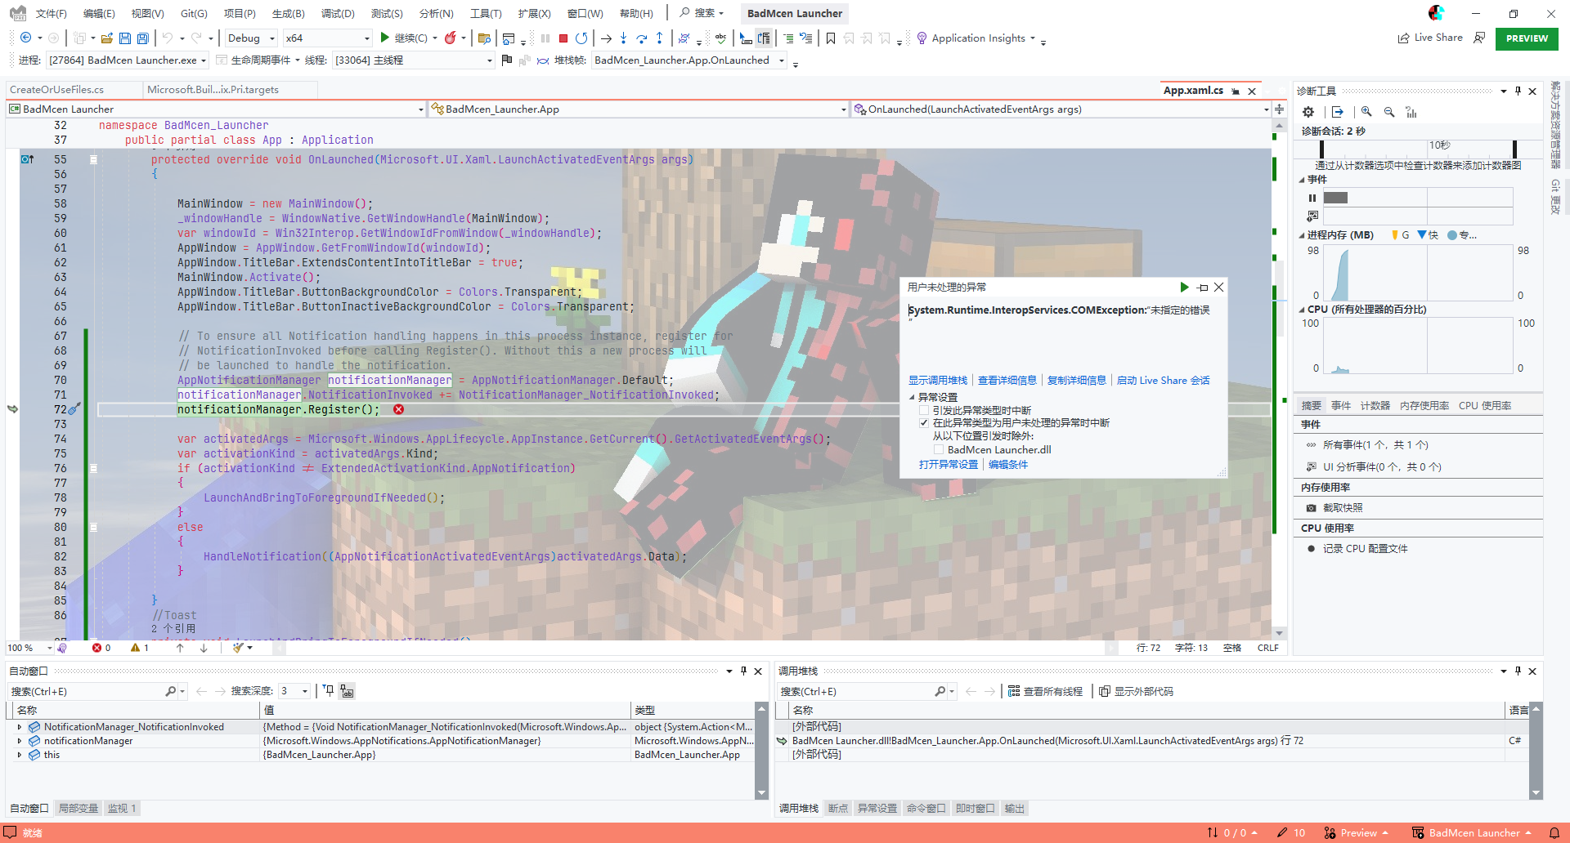Screen dimensions: 1570x843
Task: Open the 调试(D) debug menu
Action: (x=338, y=13)
